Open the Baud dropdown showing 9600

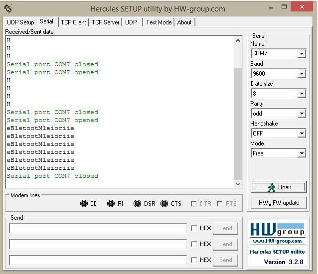[302, 74]
